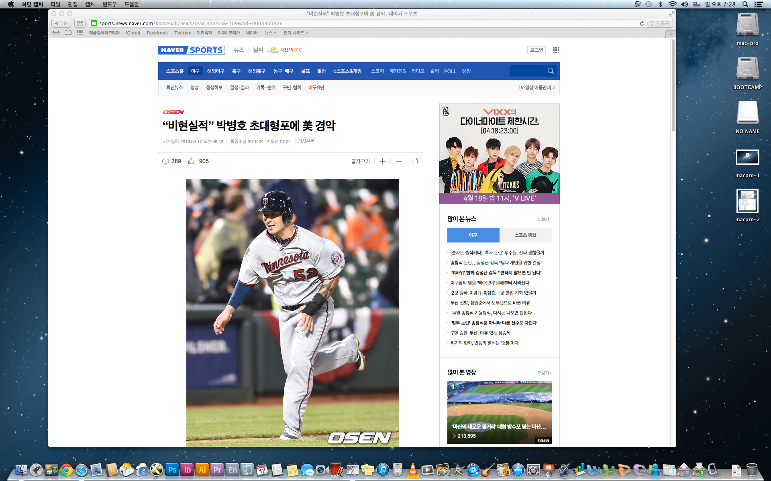
Task: Open comments via speech bubble icon
Action: 165,161
